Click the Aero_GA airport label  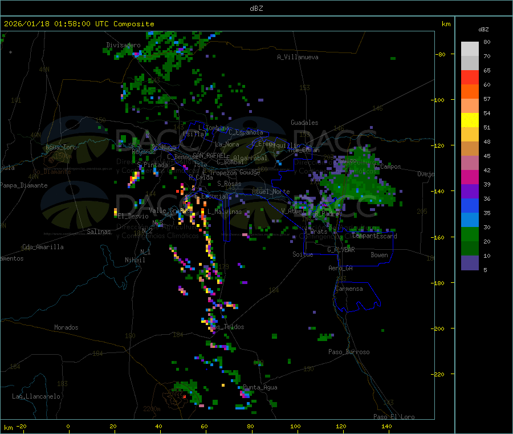pos(341,268)
